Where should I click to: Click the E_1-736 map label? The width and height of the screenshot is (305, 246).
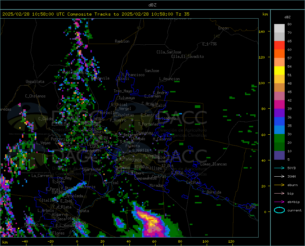pyautogui.click(x=209, y=44)
